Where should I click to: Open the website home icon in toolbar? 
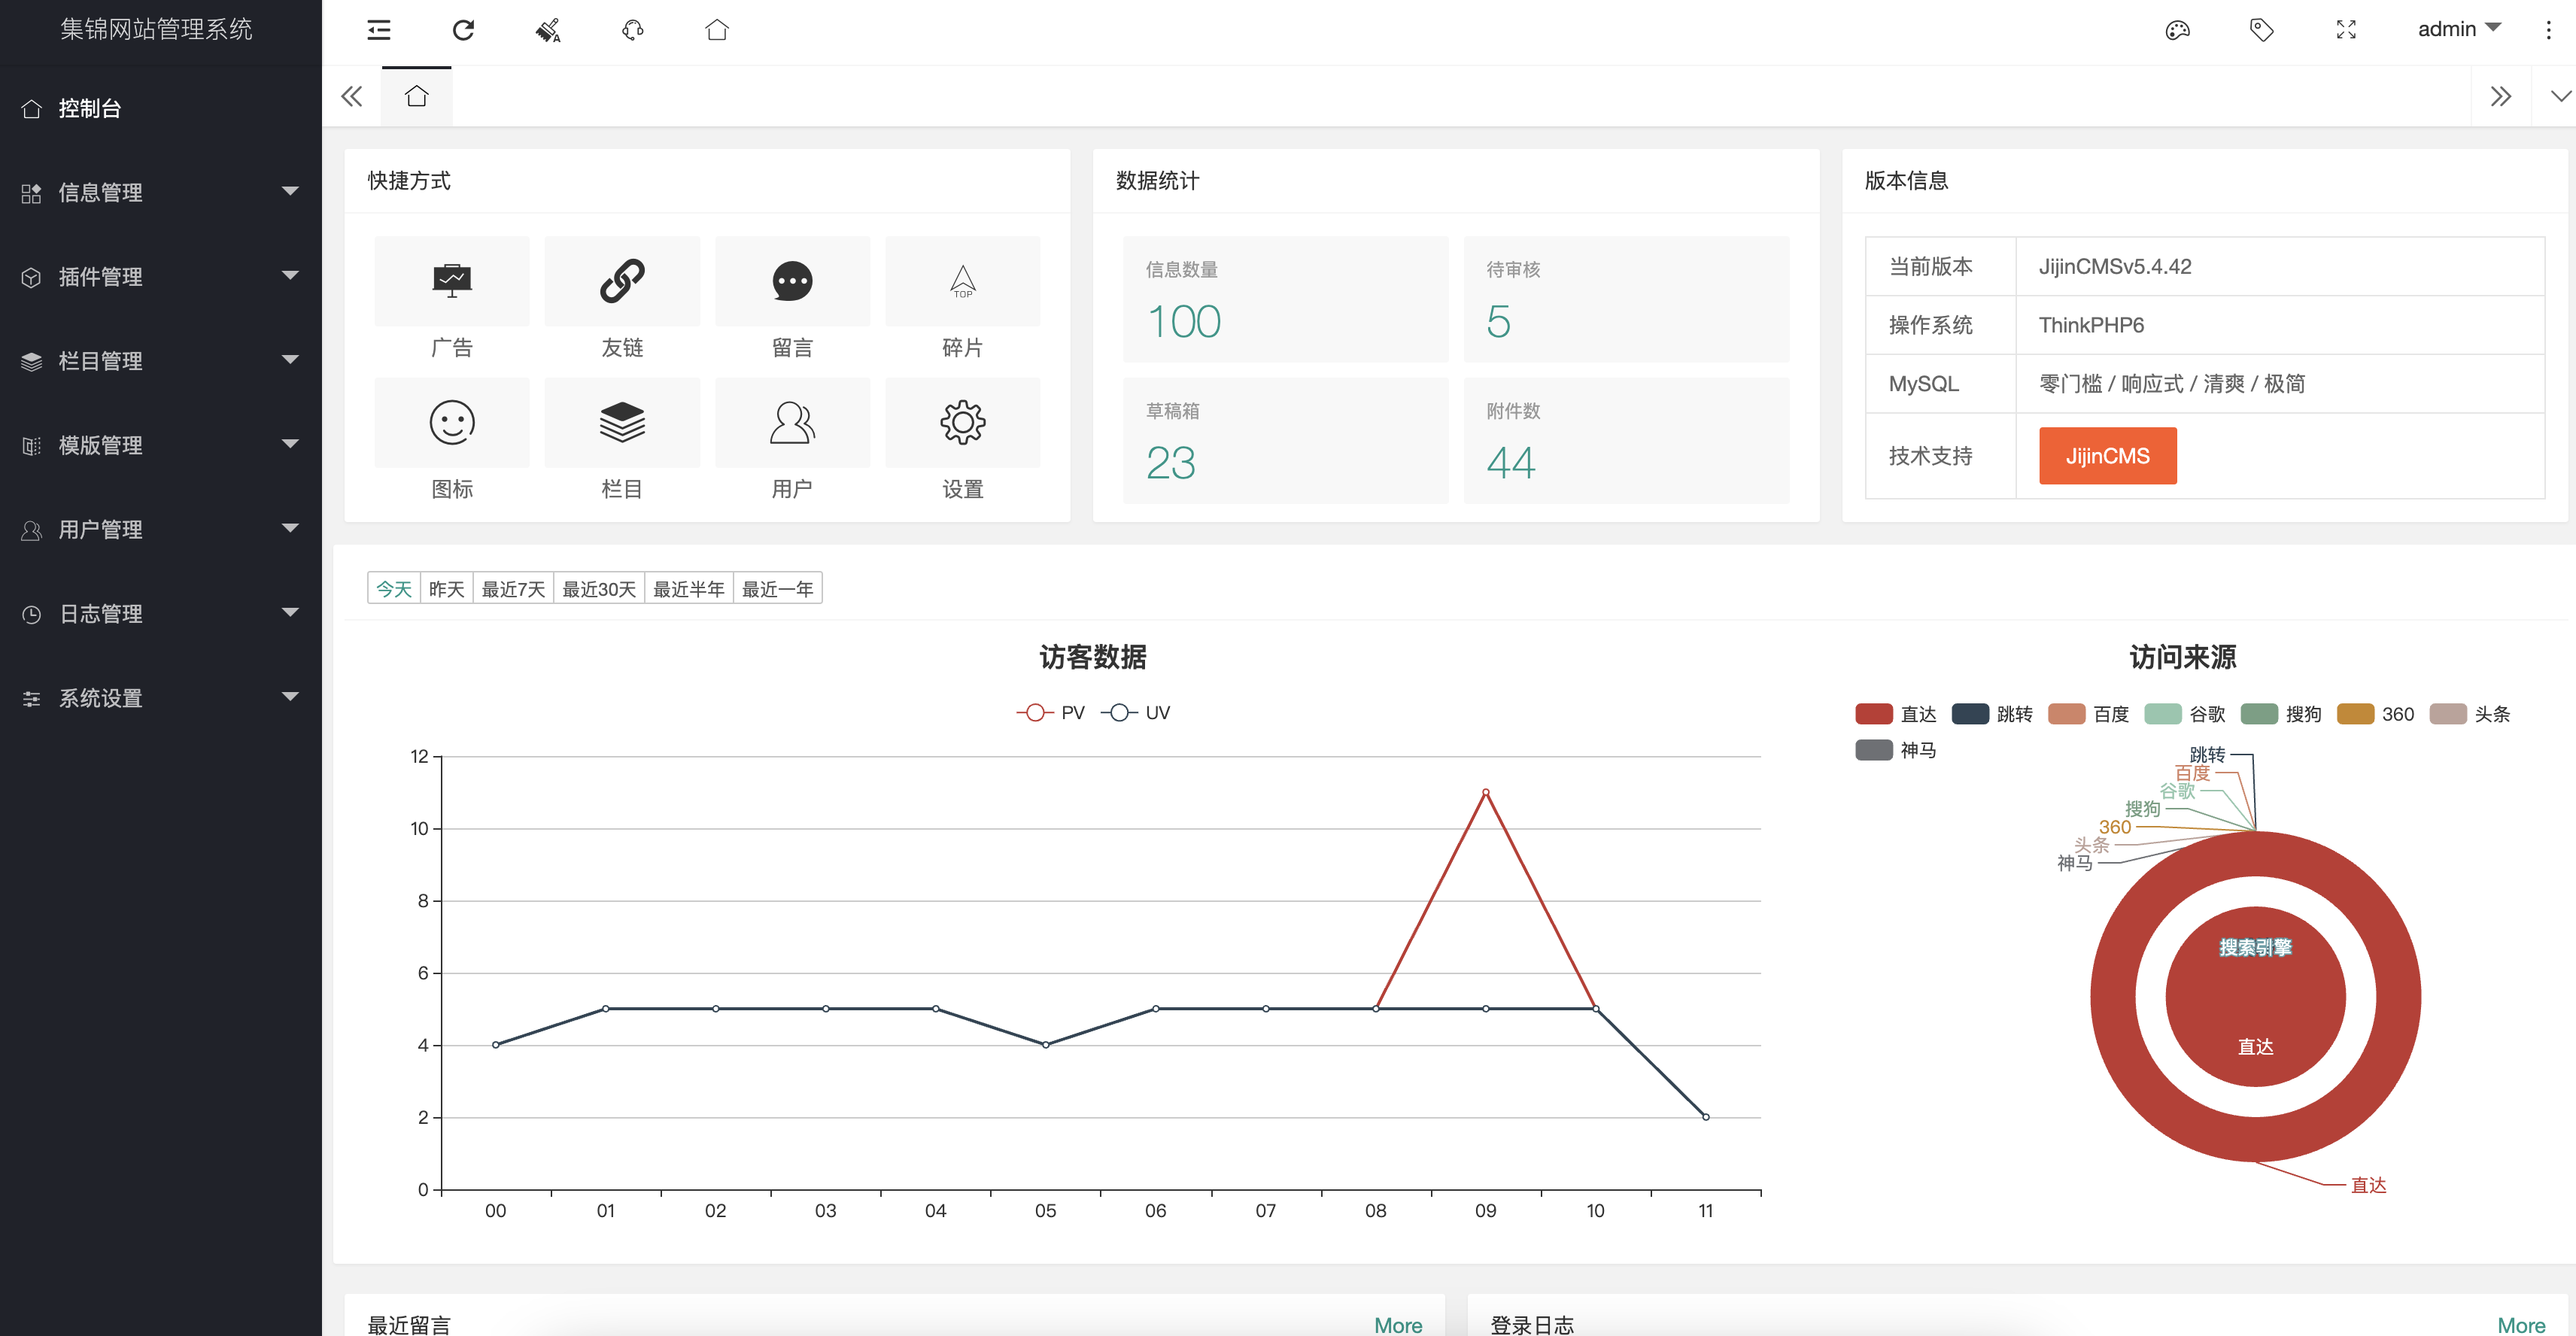717,30
